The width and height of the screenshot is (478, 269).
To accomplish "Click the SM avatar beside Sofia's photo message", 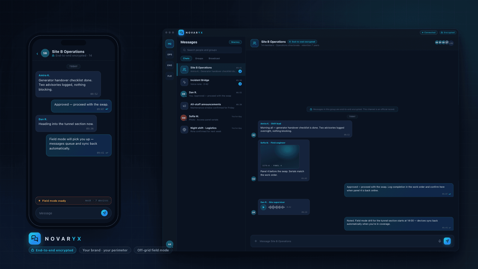I will (254, 179).
